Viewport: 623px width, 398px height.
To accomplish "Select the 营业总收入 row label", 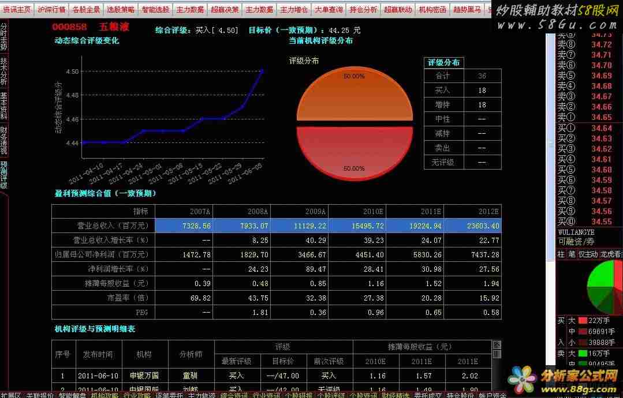I will click(113, 226).
